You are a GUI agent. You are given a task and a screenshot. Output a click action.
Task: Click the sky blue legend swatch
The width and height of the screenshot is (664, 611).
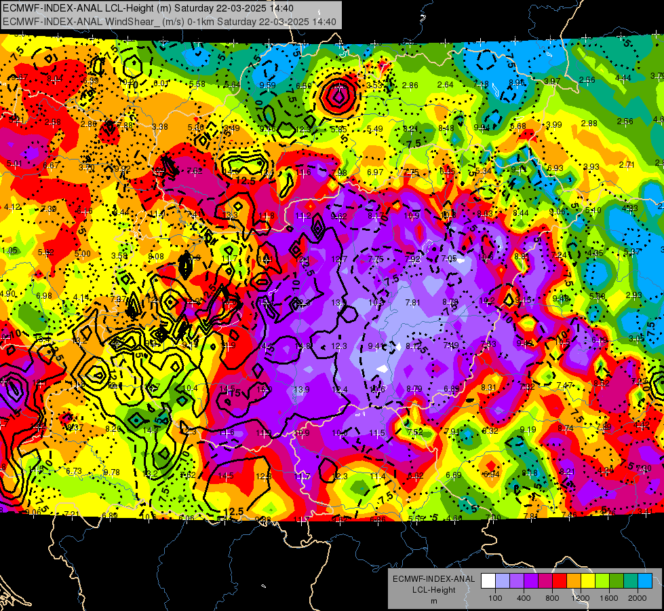point(645,581)
